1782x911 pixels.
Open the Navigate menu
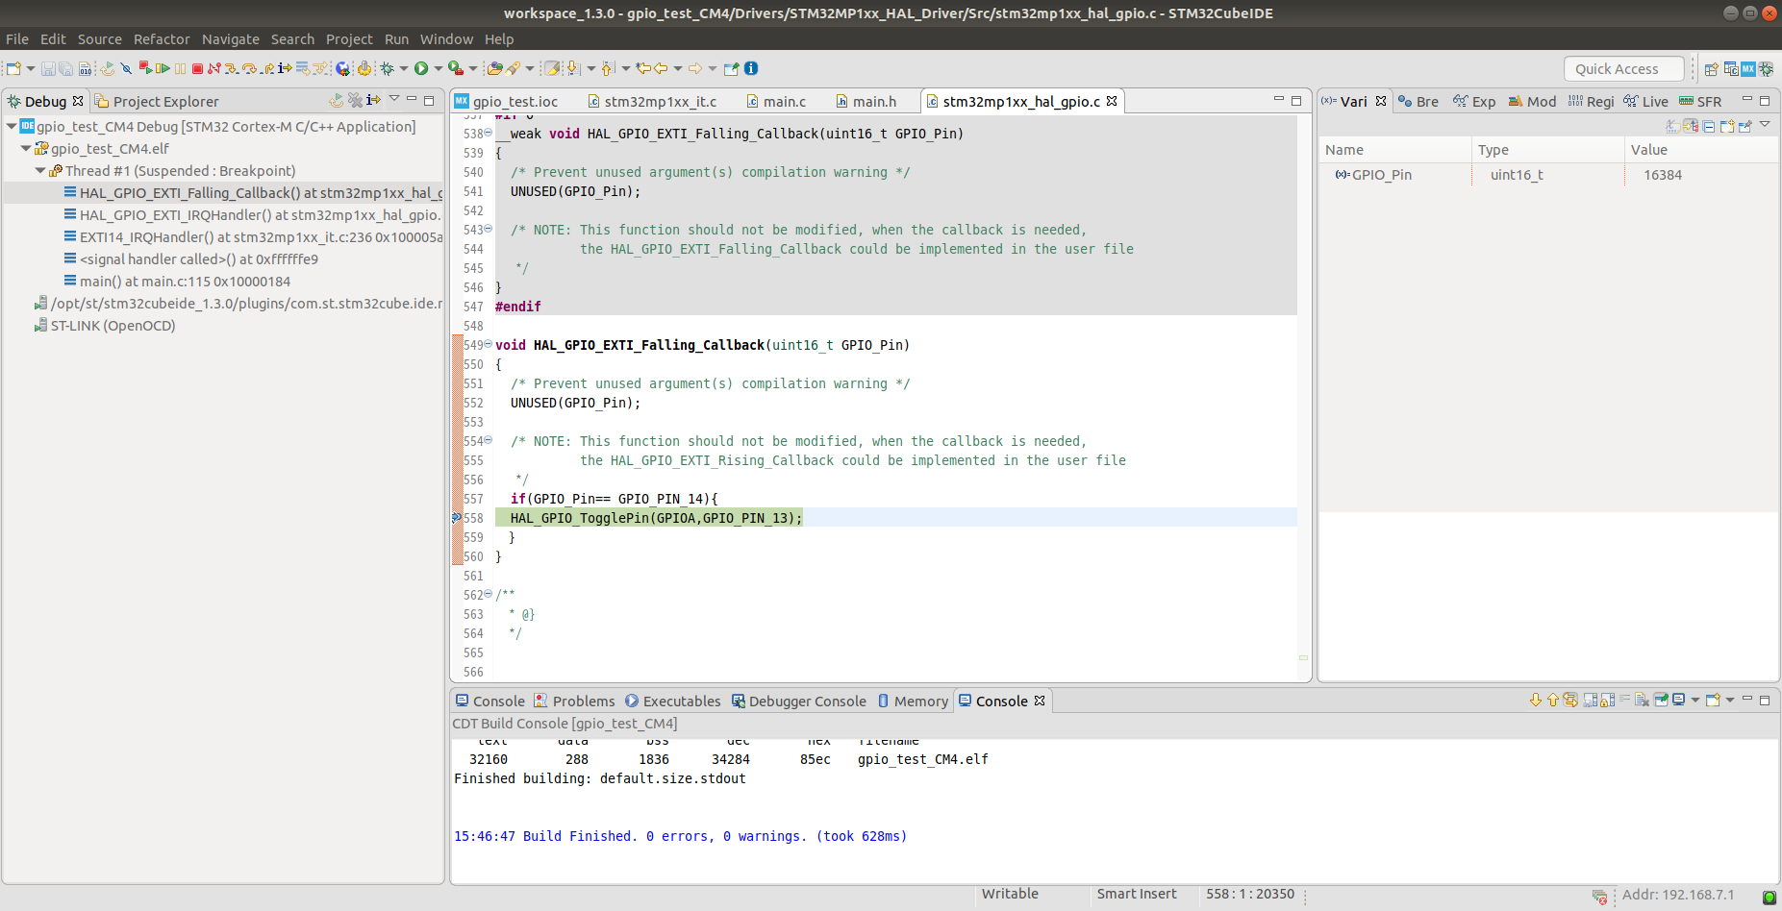(230, 39)
